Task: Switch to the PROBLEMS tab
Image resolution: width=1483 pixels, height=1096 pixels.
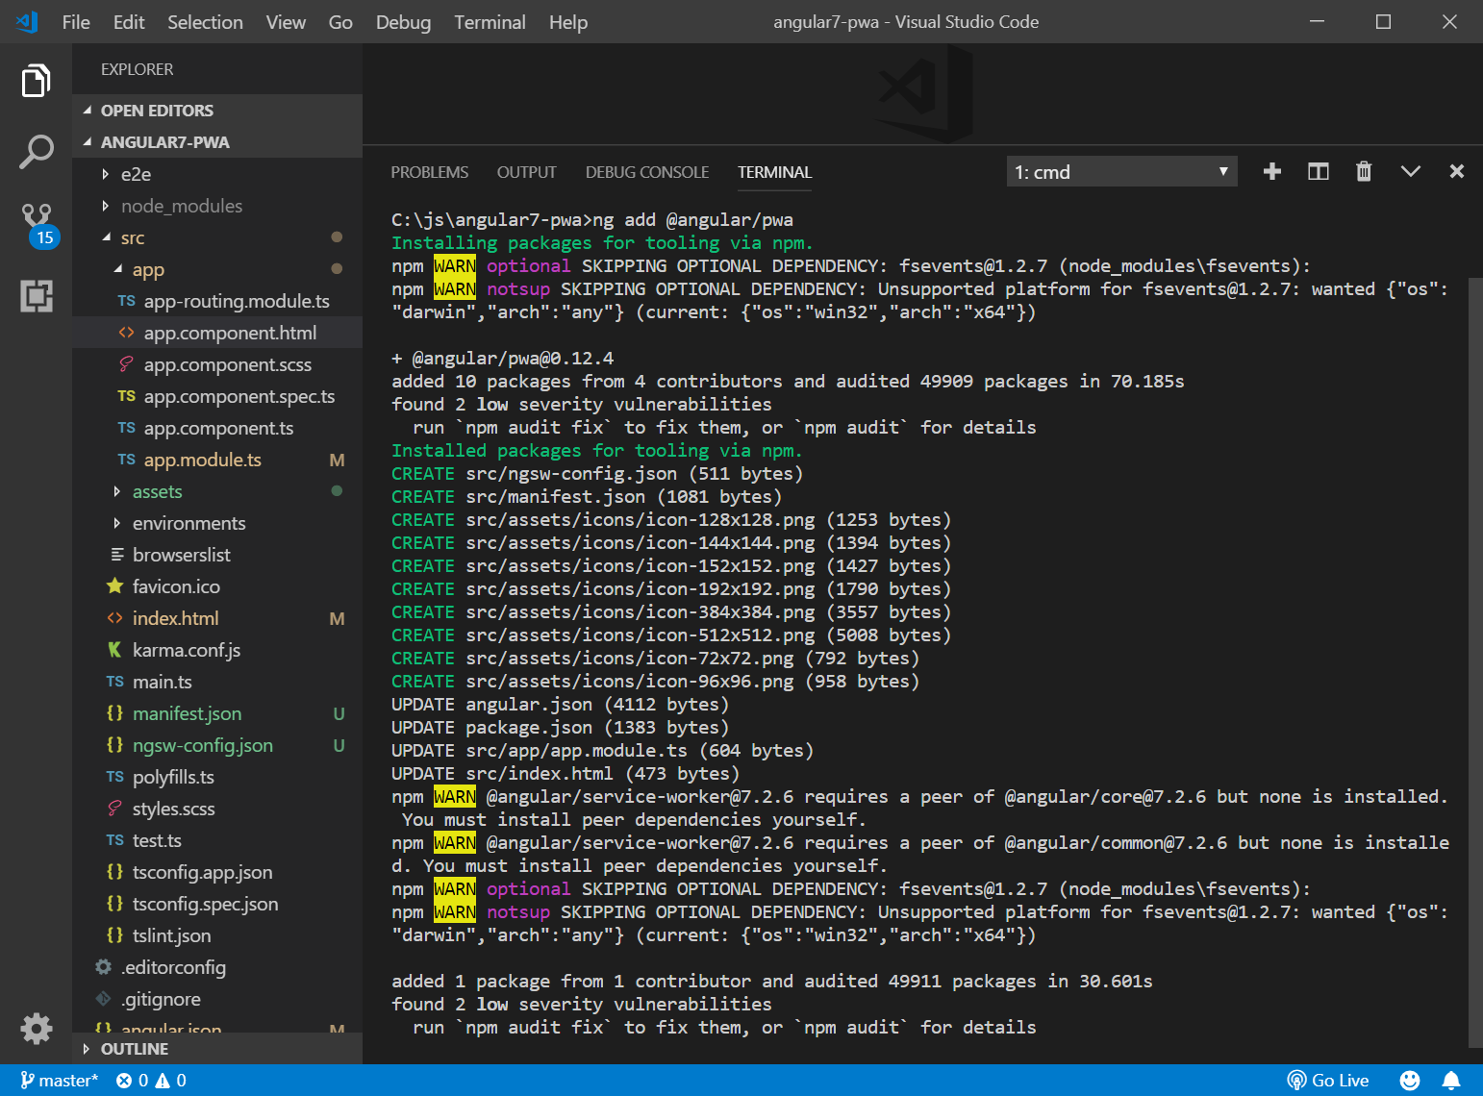Action: point(429,172)
